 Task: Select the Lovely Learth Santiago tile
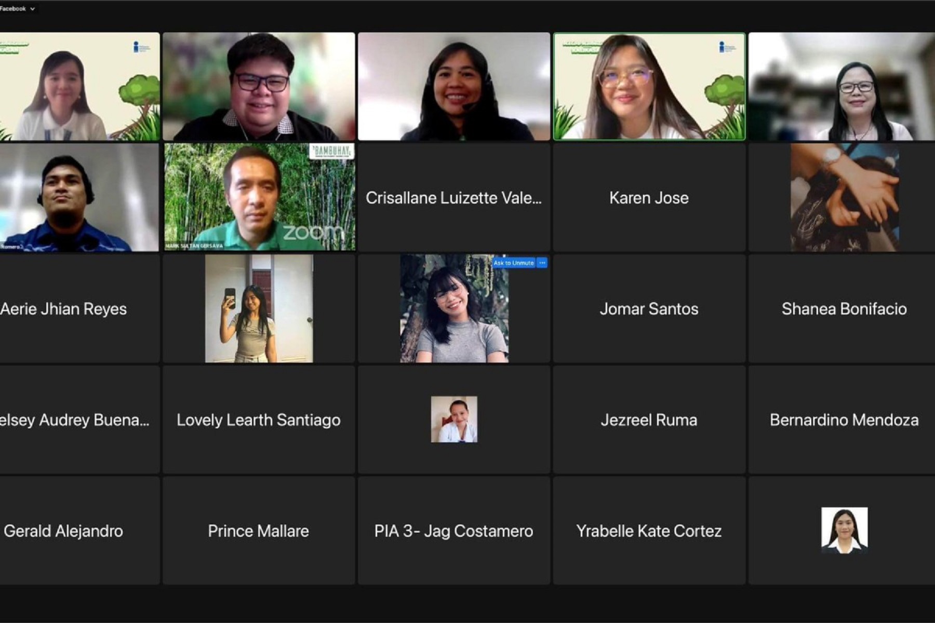259,419
